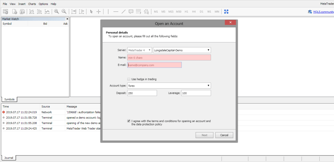
Task: Close the Open an Account dialog
Action: tap(230, 22)
